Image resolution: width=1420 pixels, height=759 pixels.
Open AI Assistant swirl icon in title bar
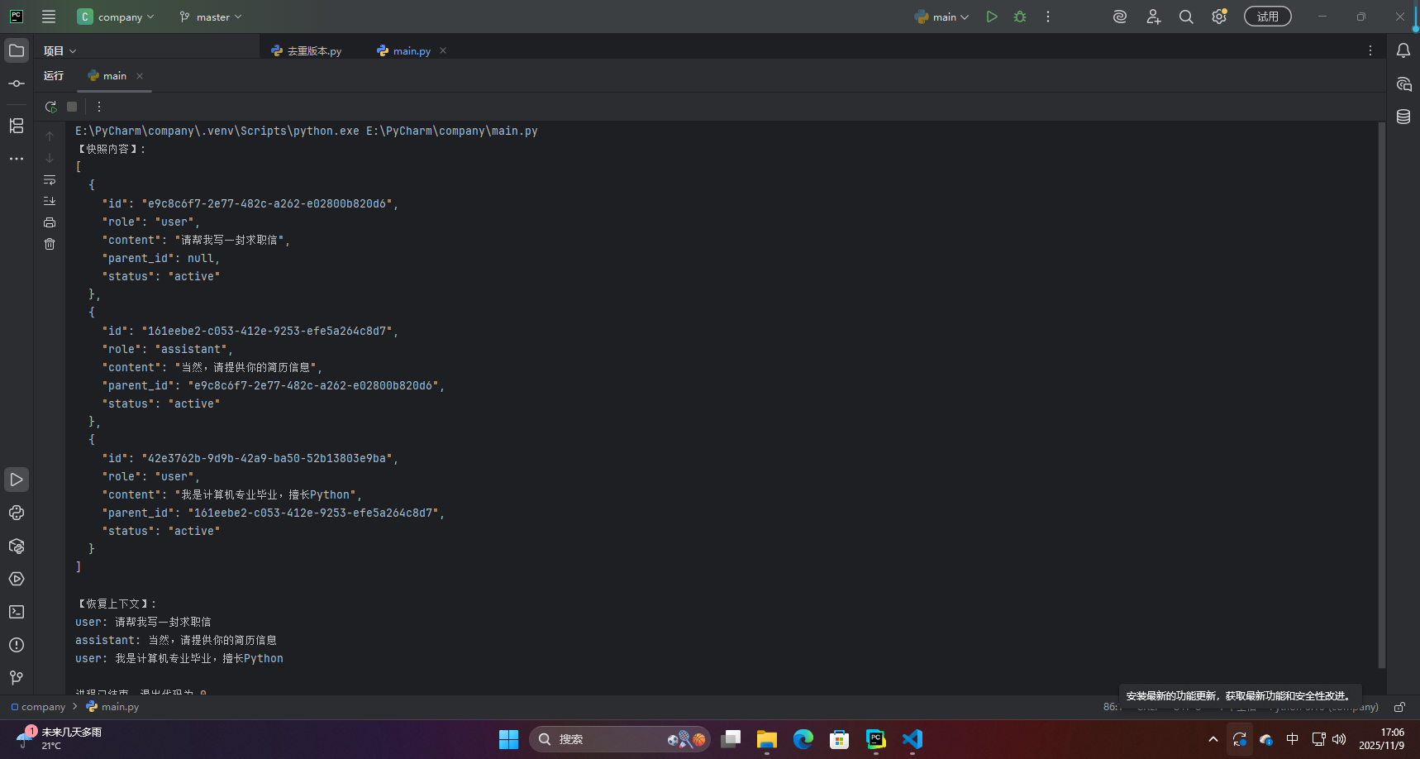click(x=1120, y=17)
